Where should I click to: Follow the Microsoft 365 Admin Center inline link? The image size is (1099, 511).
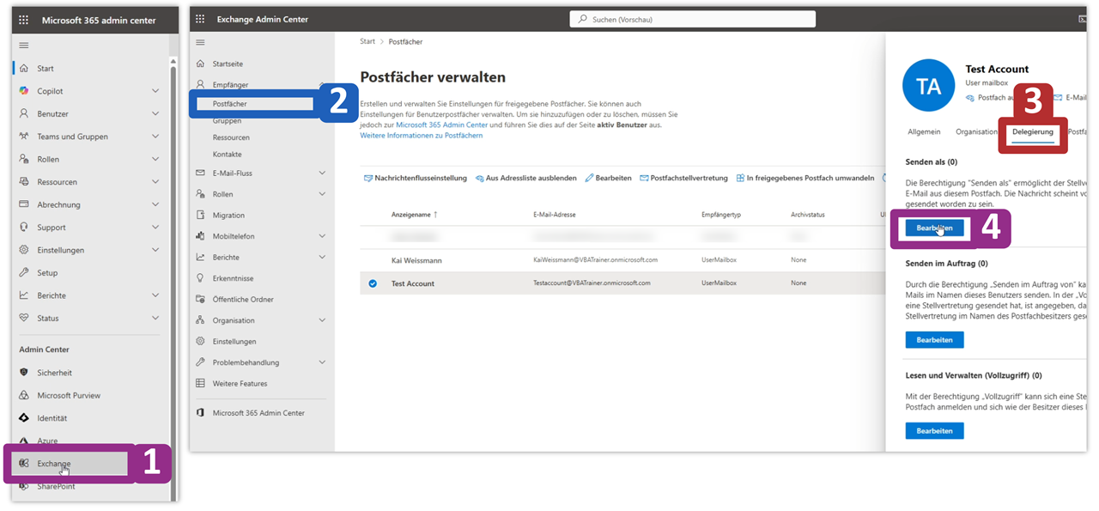point(441,125)
